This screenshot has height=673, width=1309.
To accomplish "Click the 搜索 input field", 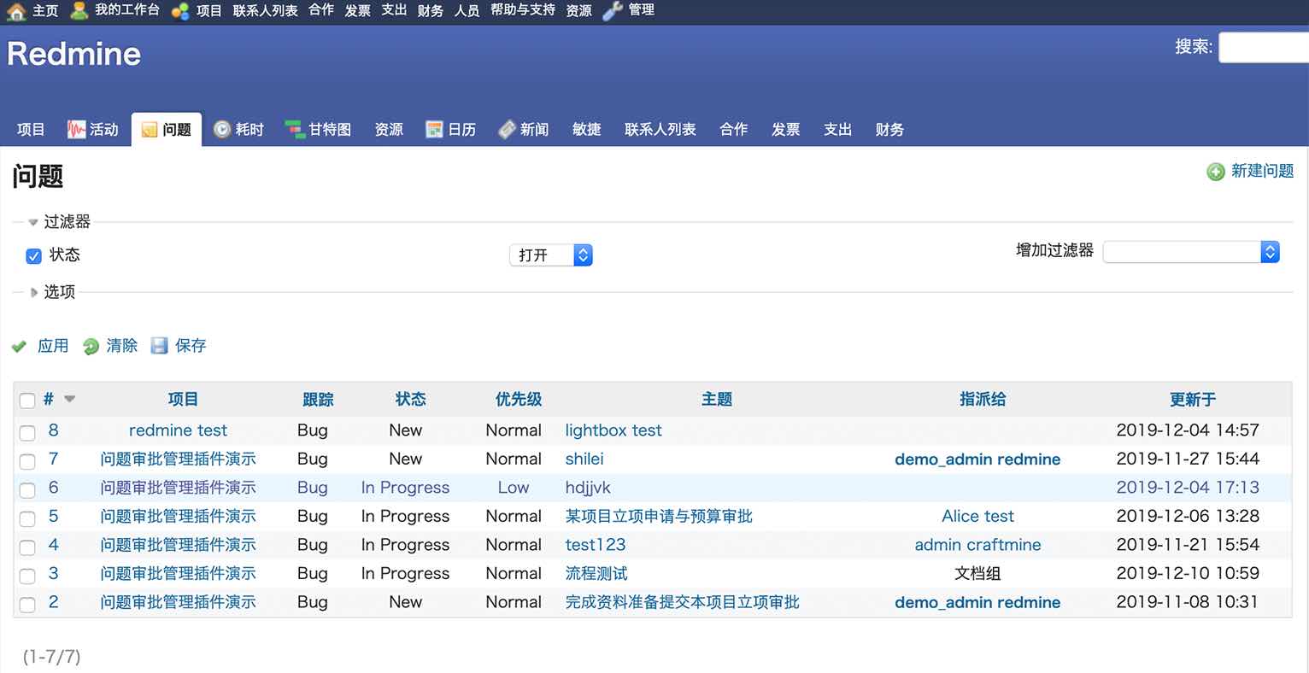I will [x=1264, y=47].
